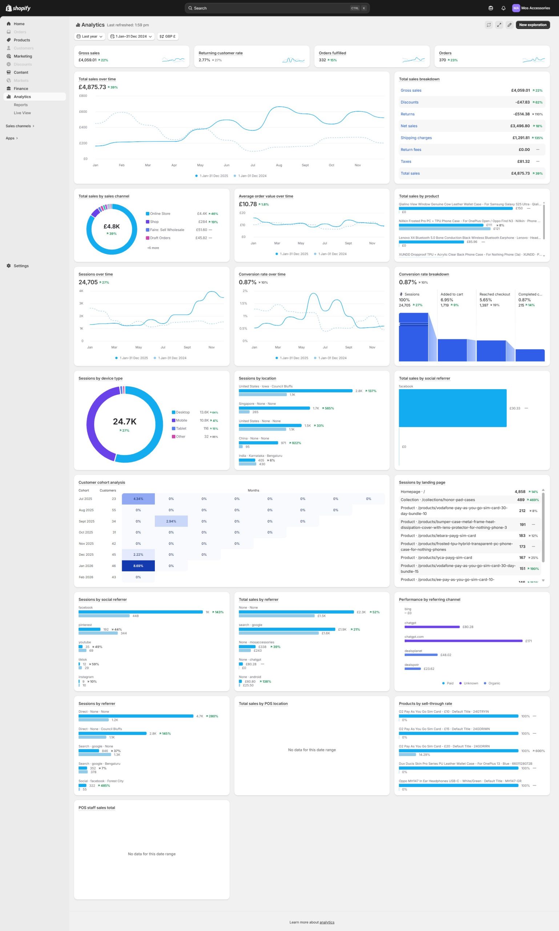Open Reports under Analytics

pyautogui.click(x=21, y=105)
